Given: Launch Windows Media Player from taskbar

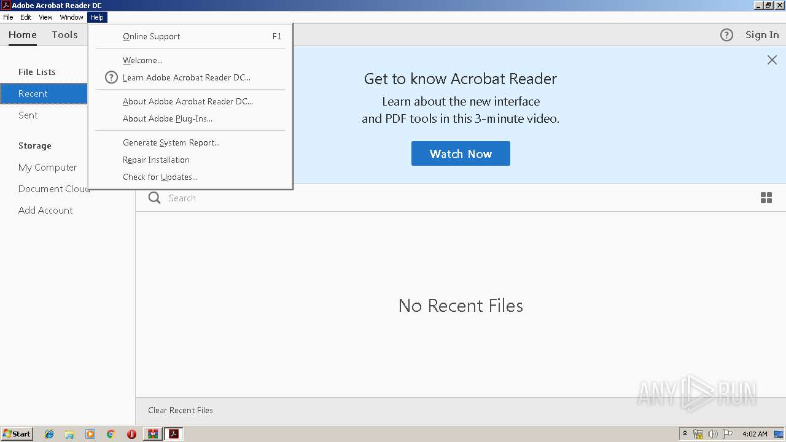Looking at the screenshot, I should click(x=90, y=434).
